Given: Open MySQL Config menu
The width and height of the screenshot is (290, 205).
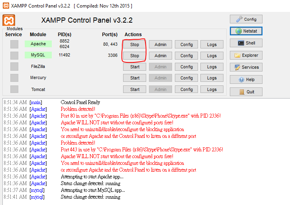Looking at the screenshot, I should [186, 56].
